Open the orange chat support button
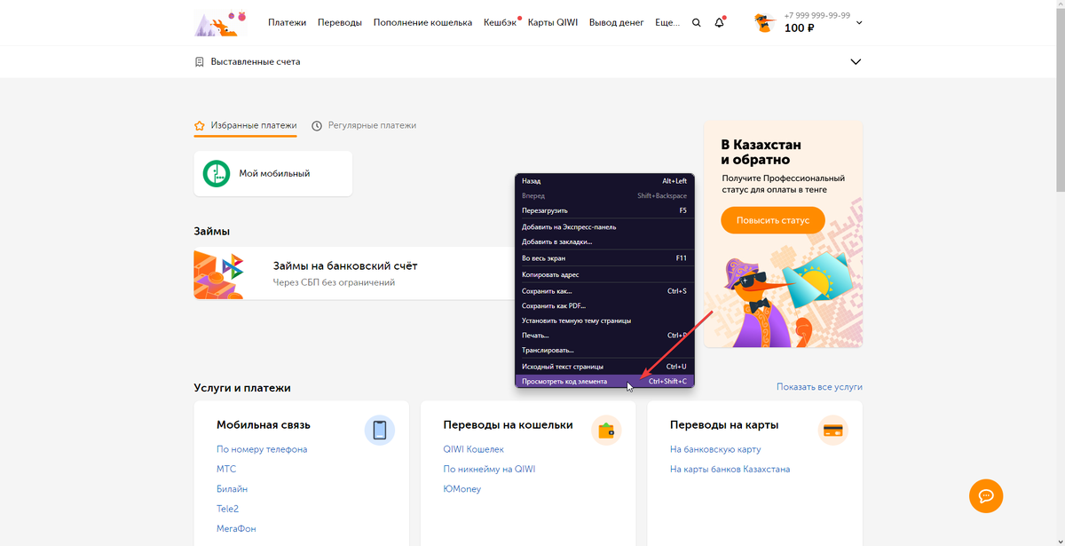This screenshot has height=546, width=1065. tap(986, 495)
